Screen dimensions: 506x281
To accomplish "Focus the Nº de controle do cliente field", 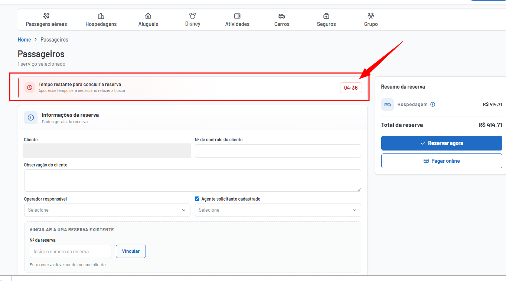I will [278, 151].
